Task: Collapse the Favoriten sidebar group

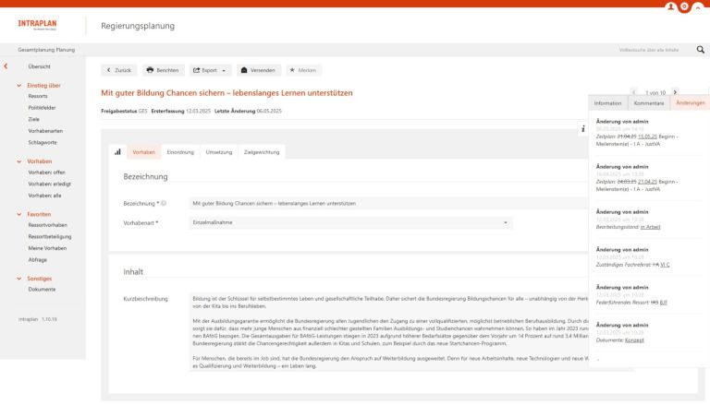Action: tap(20, 214)
